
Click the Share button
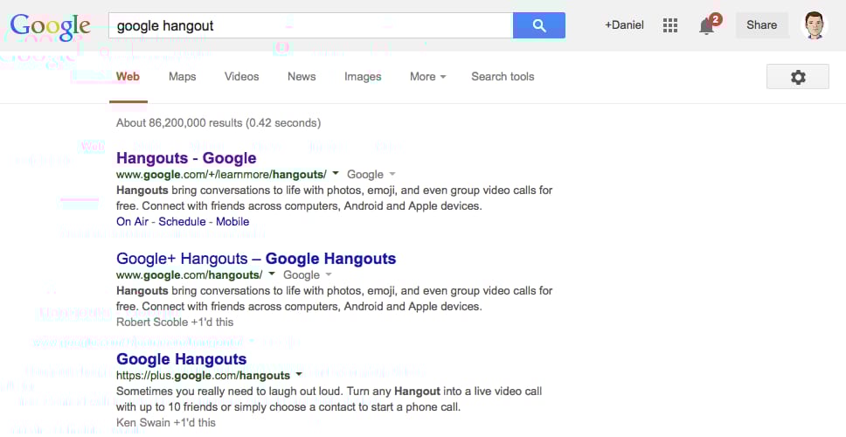coord(761,24)
